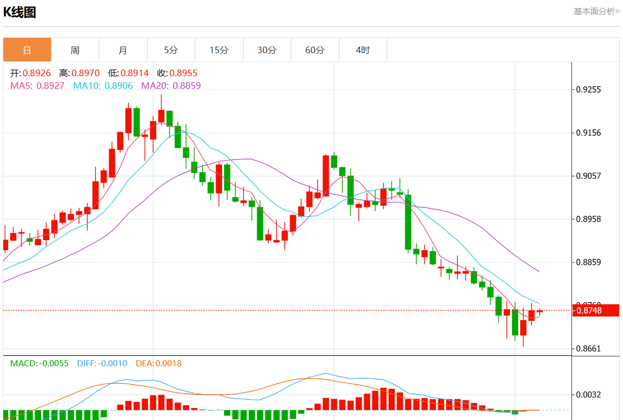Click the DEA: 0.0018 readout
The image size is (623, 420).
(158, 363)
